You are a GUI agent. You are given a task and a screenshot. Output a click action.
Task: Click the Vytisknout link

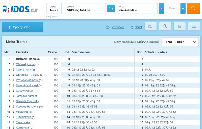pyautogui.click(x=118, y=27)
